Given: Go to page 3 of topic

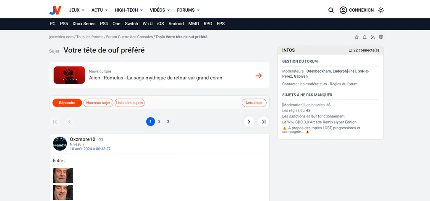Looking at the screenshot, I should [x=168, y=121].
